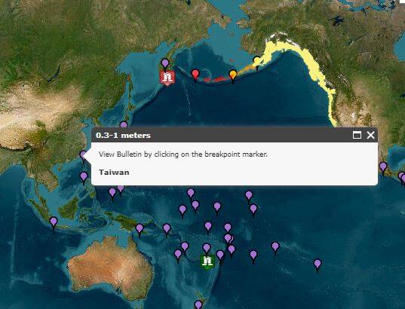
Task: Maximize the 0.3-1 meters popup
Action: [x=357, y=135]
